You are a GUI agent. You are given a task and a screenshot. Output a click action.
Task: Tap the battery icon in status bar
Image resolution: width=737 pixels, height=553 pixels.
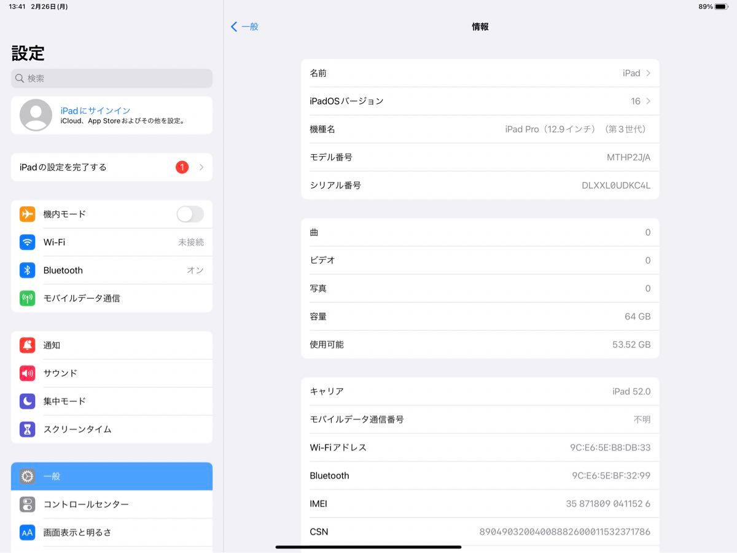click(x=722, y=7)
